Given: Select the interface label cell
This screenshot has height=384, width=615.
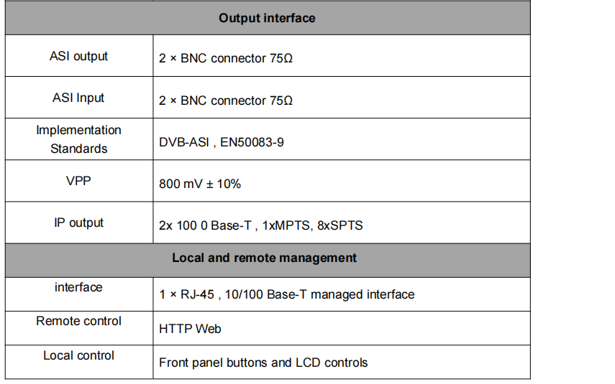Looking at the screenshot, I should point(78,294).
